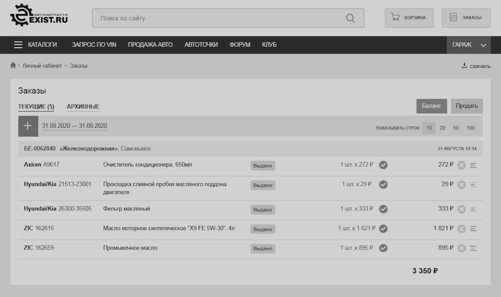Image resolution: width=501 pixels, height=297 pixels.
Task: Open details menu icon for ZIC 162659
Action: click(x=473, y=248)
